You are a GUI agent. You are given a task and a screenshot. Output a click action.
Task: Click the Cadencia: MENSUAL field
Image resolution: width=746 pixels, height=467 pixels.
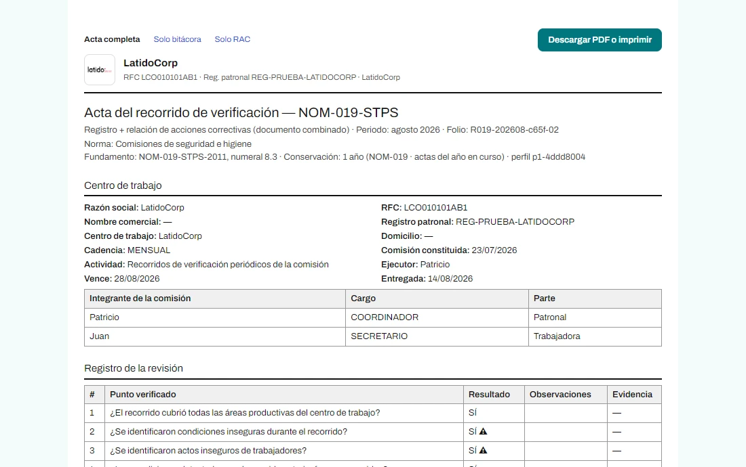click(127, 250)
